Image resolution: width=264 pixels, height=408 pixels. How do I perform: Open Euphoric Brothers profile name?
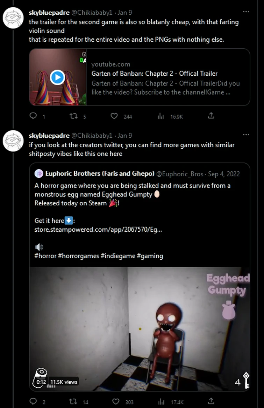pyautogui.click(x=100, y=174)
